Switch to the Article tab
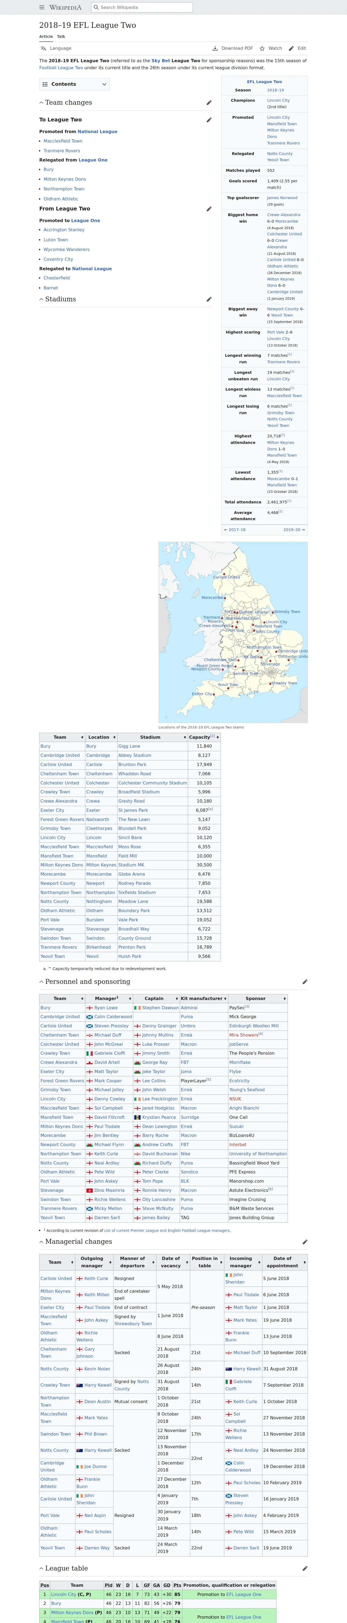This screenshot has height=1623, width=347. click(46, 37)
